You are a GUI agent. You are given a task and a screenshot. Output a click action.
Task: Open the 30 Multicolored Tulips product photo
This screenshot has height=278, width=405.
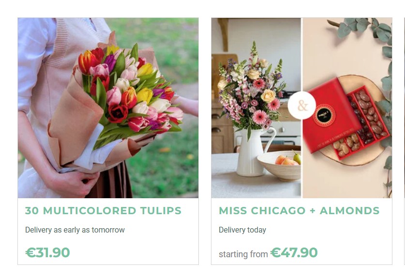click(x=108, y=108)
